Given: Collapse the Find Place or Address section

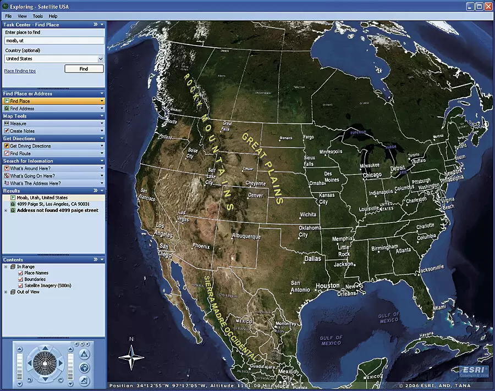Looking at the screenshot, I should (x=102, y=94).
